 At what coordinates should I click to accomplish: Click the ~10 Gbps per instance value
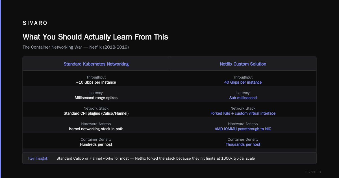point(96,82)
